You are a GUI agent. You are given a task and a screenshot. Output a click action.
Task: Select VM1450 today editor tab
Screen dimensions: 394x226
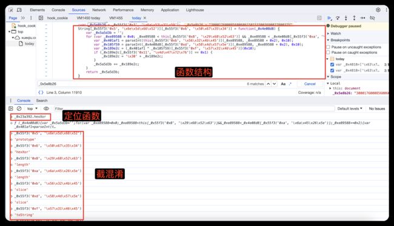88,18
